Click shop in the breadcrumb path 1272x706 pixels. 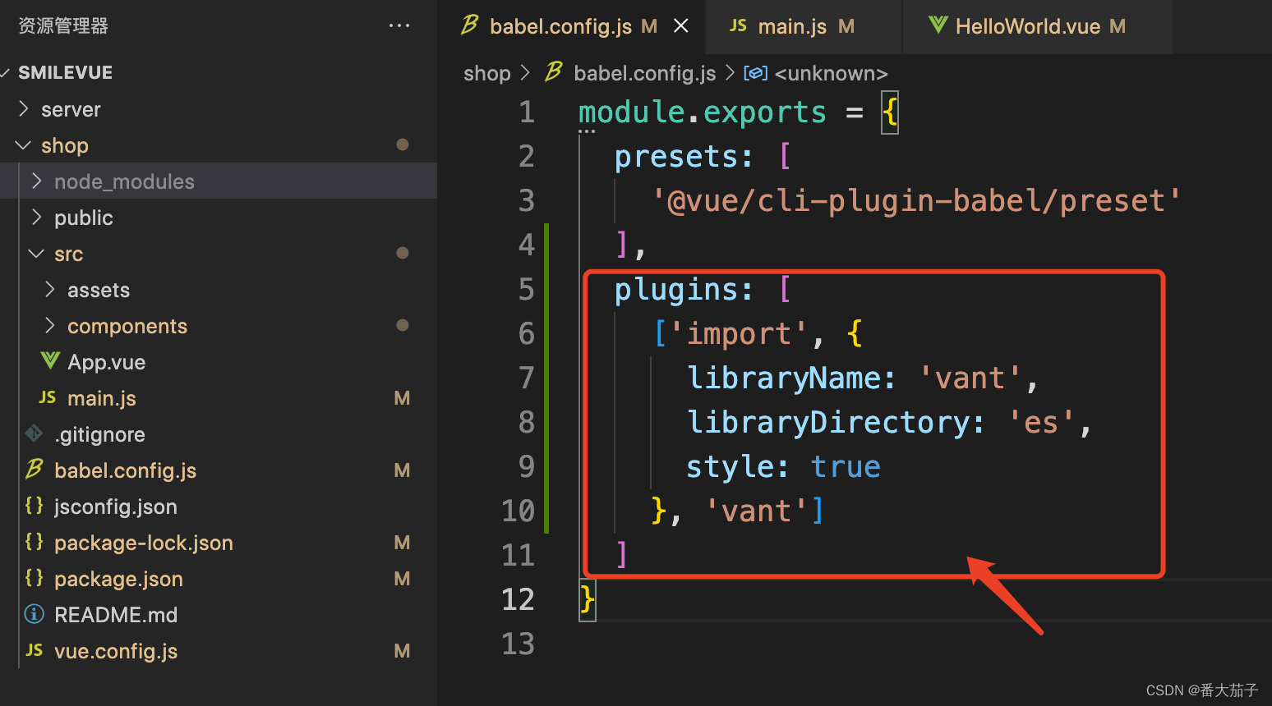486,73
